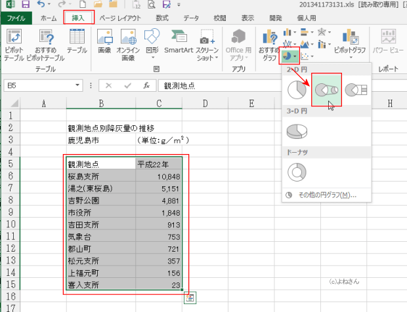This screenshot has height=312, width=407.
Task: Click the Save As pencil-disk icon
Action: [x=166, y=4]
